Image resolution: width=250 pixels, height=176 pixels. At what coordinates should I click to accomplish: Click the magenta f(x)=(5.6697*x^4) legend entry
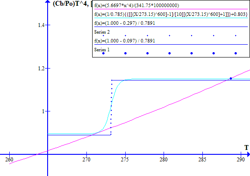137,5
